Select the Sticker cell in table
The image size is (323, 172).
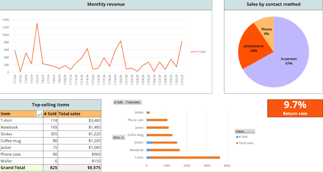pyautogui.click(x=21, y=134)
